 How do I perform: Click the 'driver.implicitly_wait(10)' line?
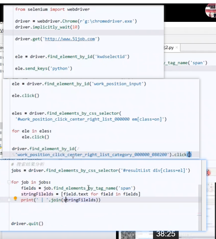click(47, 27)
